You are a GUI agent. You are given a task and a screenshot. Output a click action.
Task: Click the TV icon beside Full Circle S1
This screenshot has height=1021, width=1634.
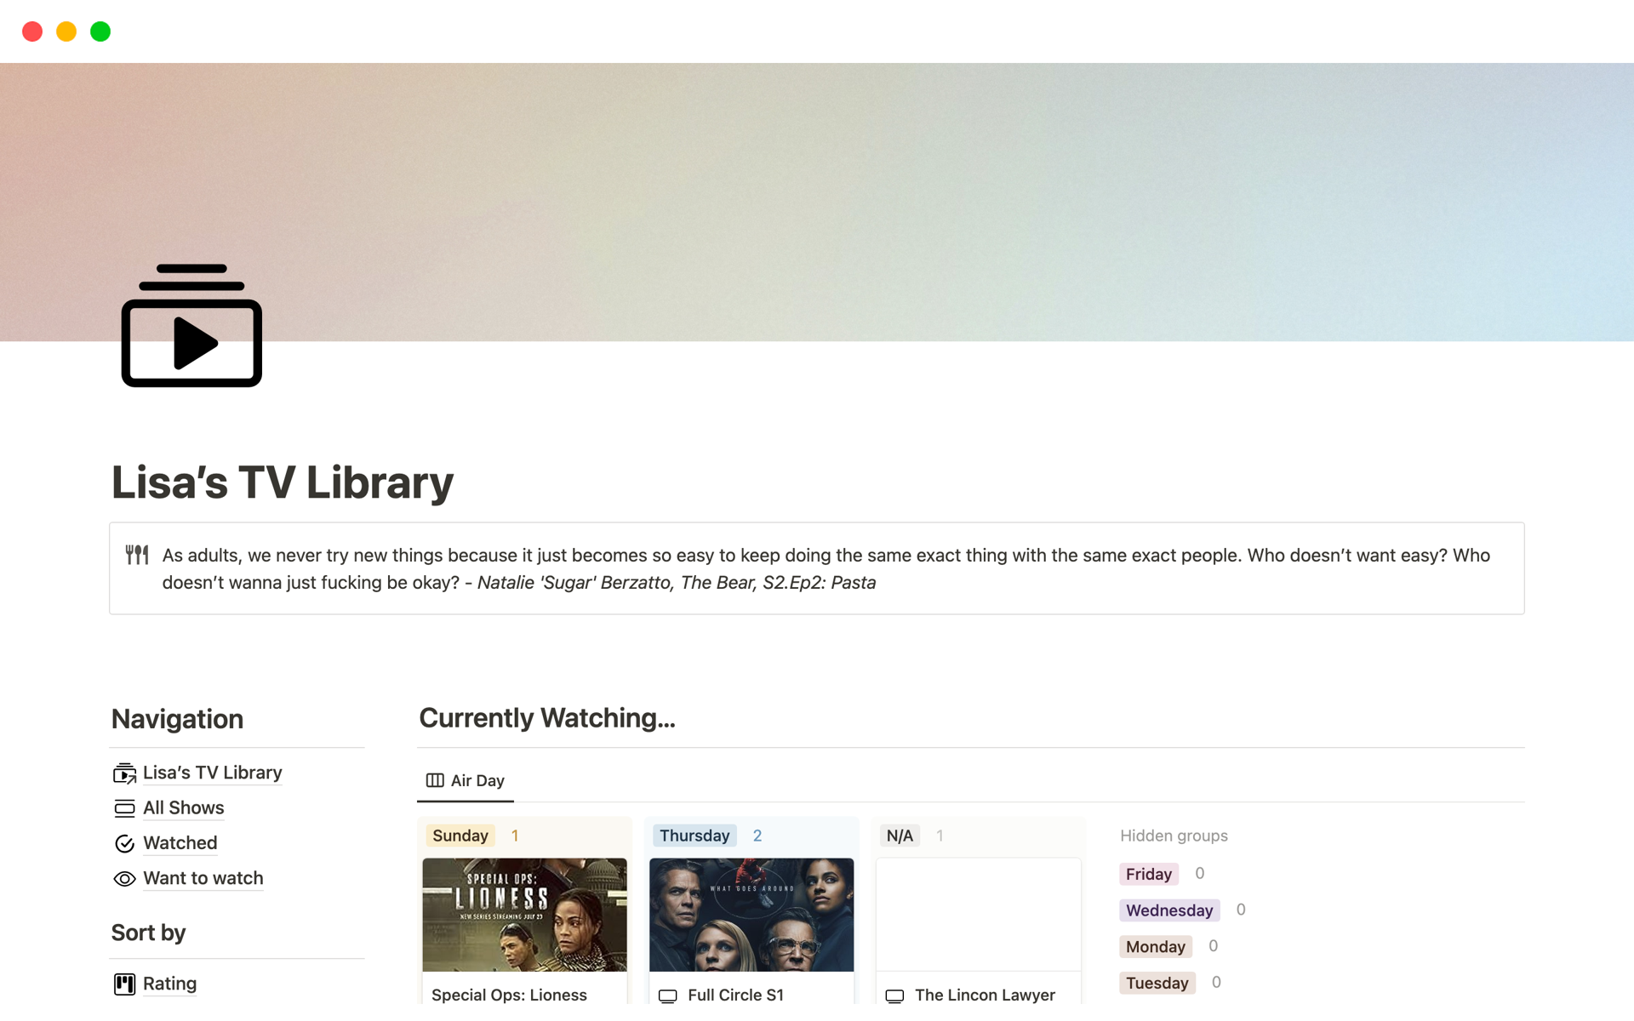pyautogui.click(x=667, y=995)
